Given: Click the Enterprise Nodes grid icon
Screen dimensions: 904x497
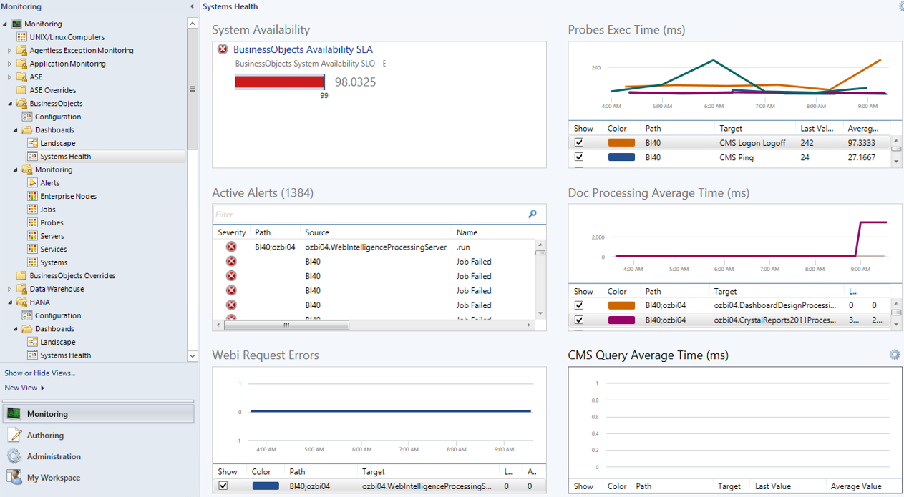Looking at the screenshot, I should (x=32, y=196).
